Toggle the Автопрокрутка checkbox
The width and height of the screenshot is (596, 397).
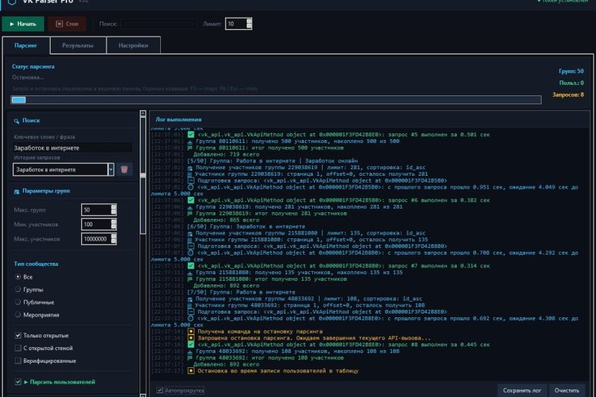(x=159, y=390)
